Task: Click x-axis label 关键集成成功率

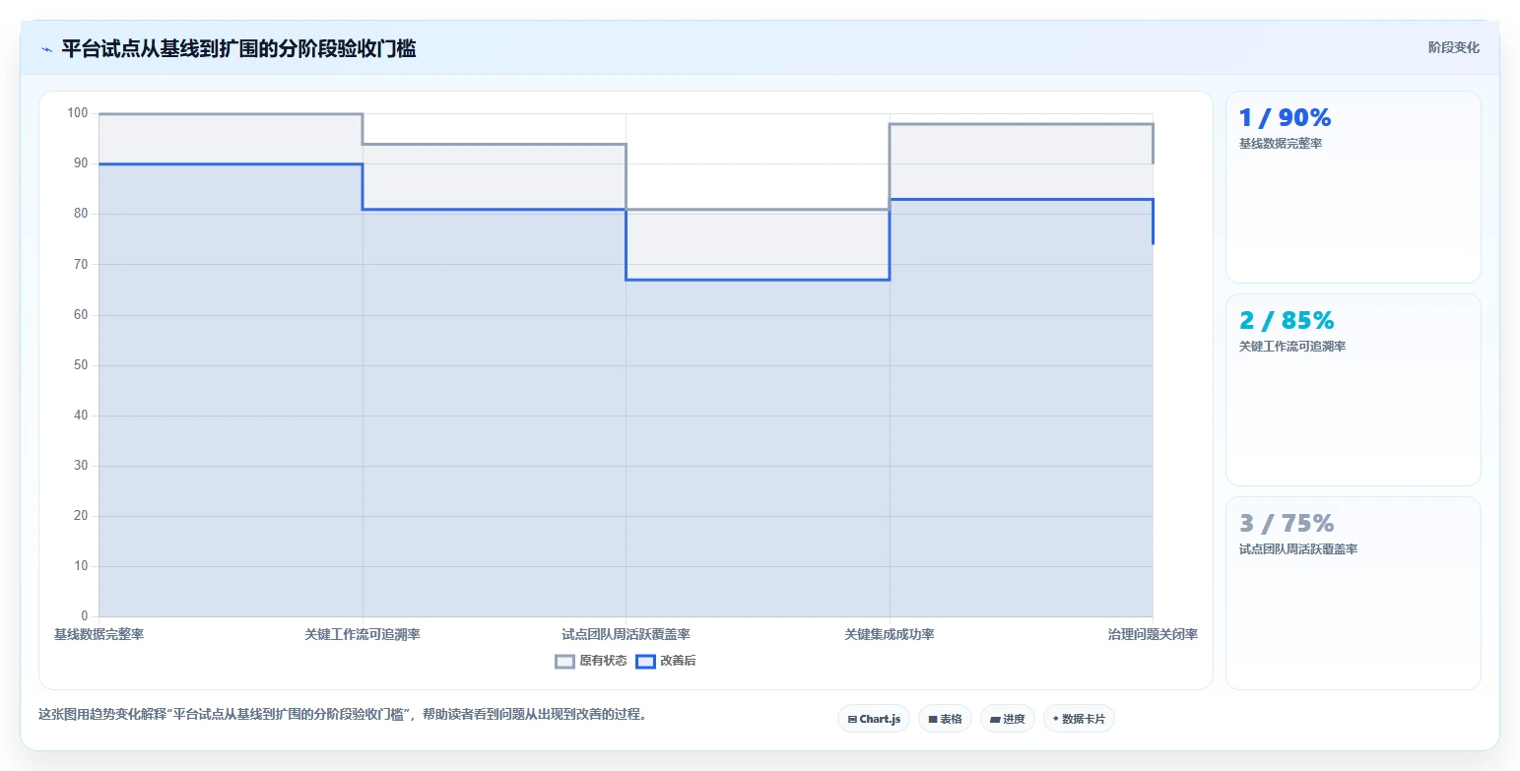Action: tap(890, 634)
